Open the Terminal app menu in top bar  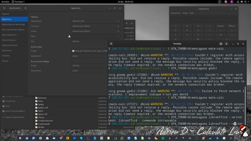point(18,2)
